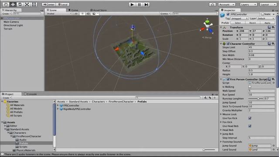
Task: Toggle Use Fov Kick checkbox
Action: point(250,118)
